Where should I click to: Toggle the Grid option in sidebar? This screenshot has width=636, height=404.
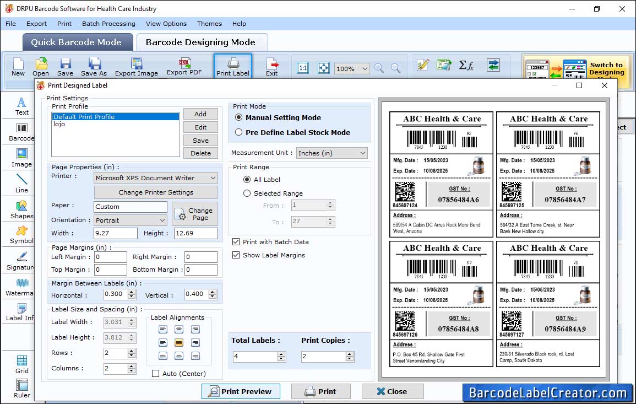[22, 364]
